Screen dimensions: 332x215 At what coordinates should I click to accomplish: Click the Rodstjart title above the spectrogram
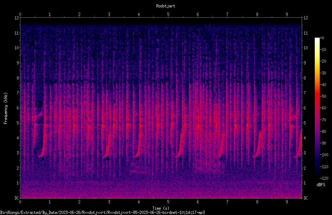pyautogui.click(x=166, y=6)
